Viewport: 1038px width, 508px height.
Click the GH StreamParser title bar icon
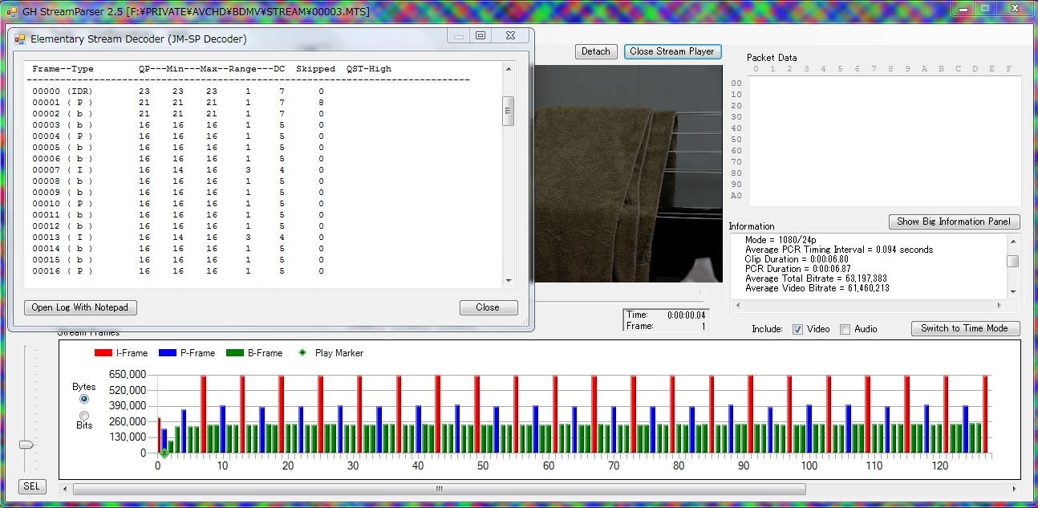coord(11,11)
